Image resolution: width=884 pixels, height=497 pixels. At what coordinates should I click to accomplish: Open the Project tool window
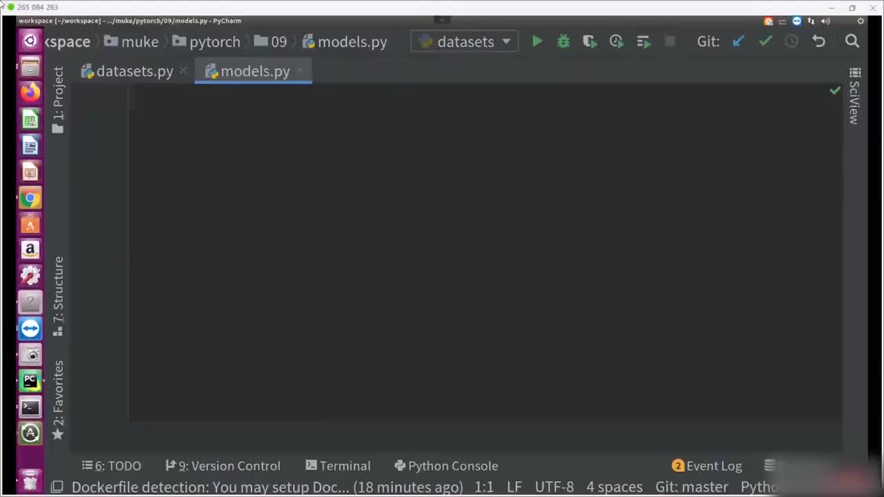(x=58, y=100)
